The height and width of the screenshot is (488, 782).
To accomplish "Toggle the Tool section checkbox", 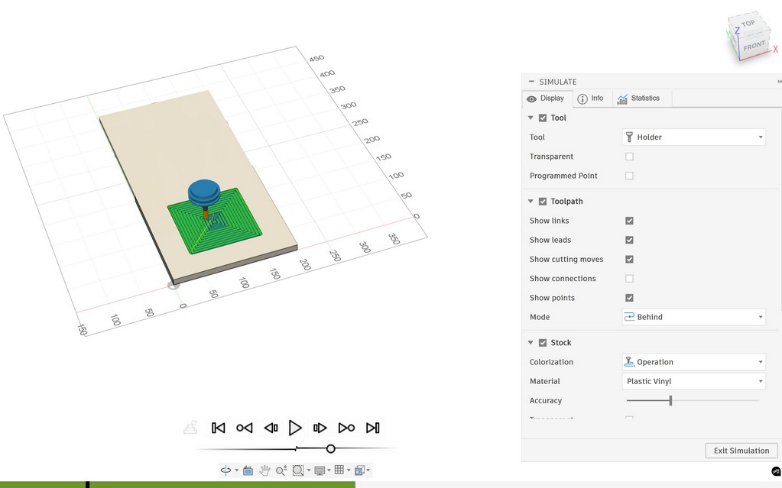I will (543, 118).
